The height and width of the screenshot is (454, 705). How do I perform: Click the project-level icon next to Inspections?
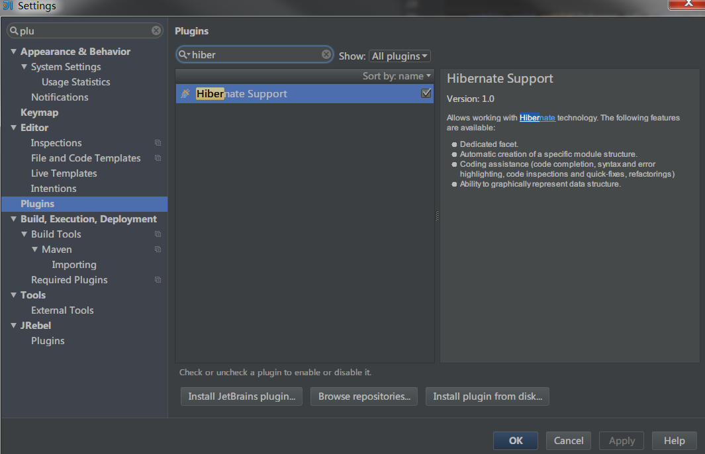[158, 143]
